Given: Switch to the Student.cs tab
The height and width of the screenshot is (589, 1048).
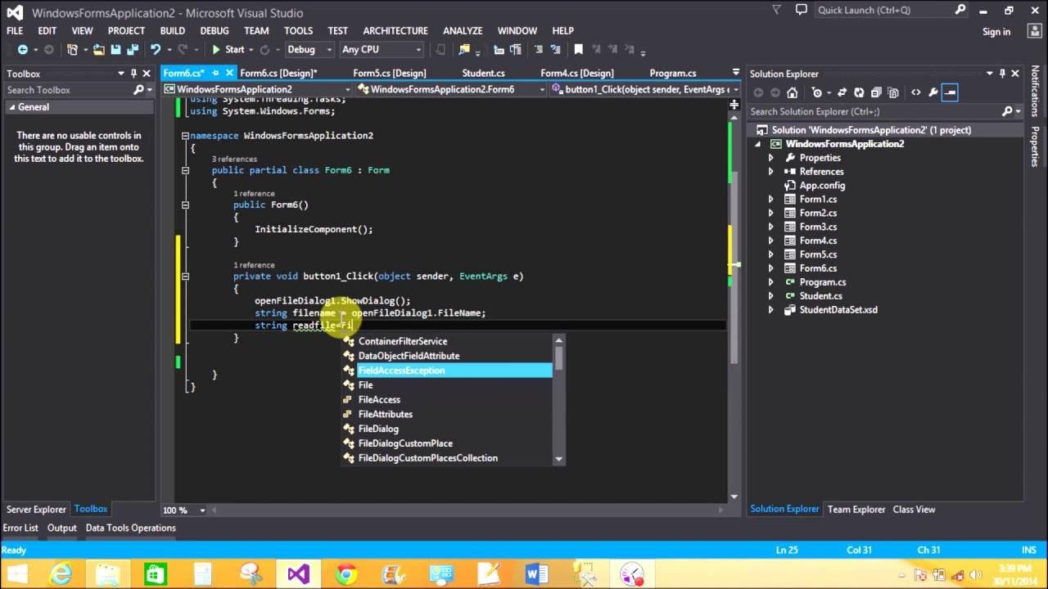Looking at the screenshot, I should point(483,73).
